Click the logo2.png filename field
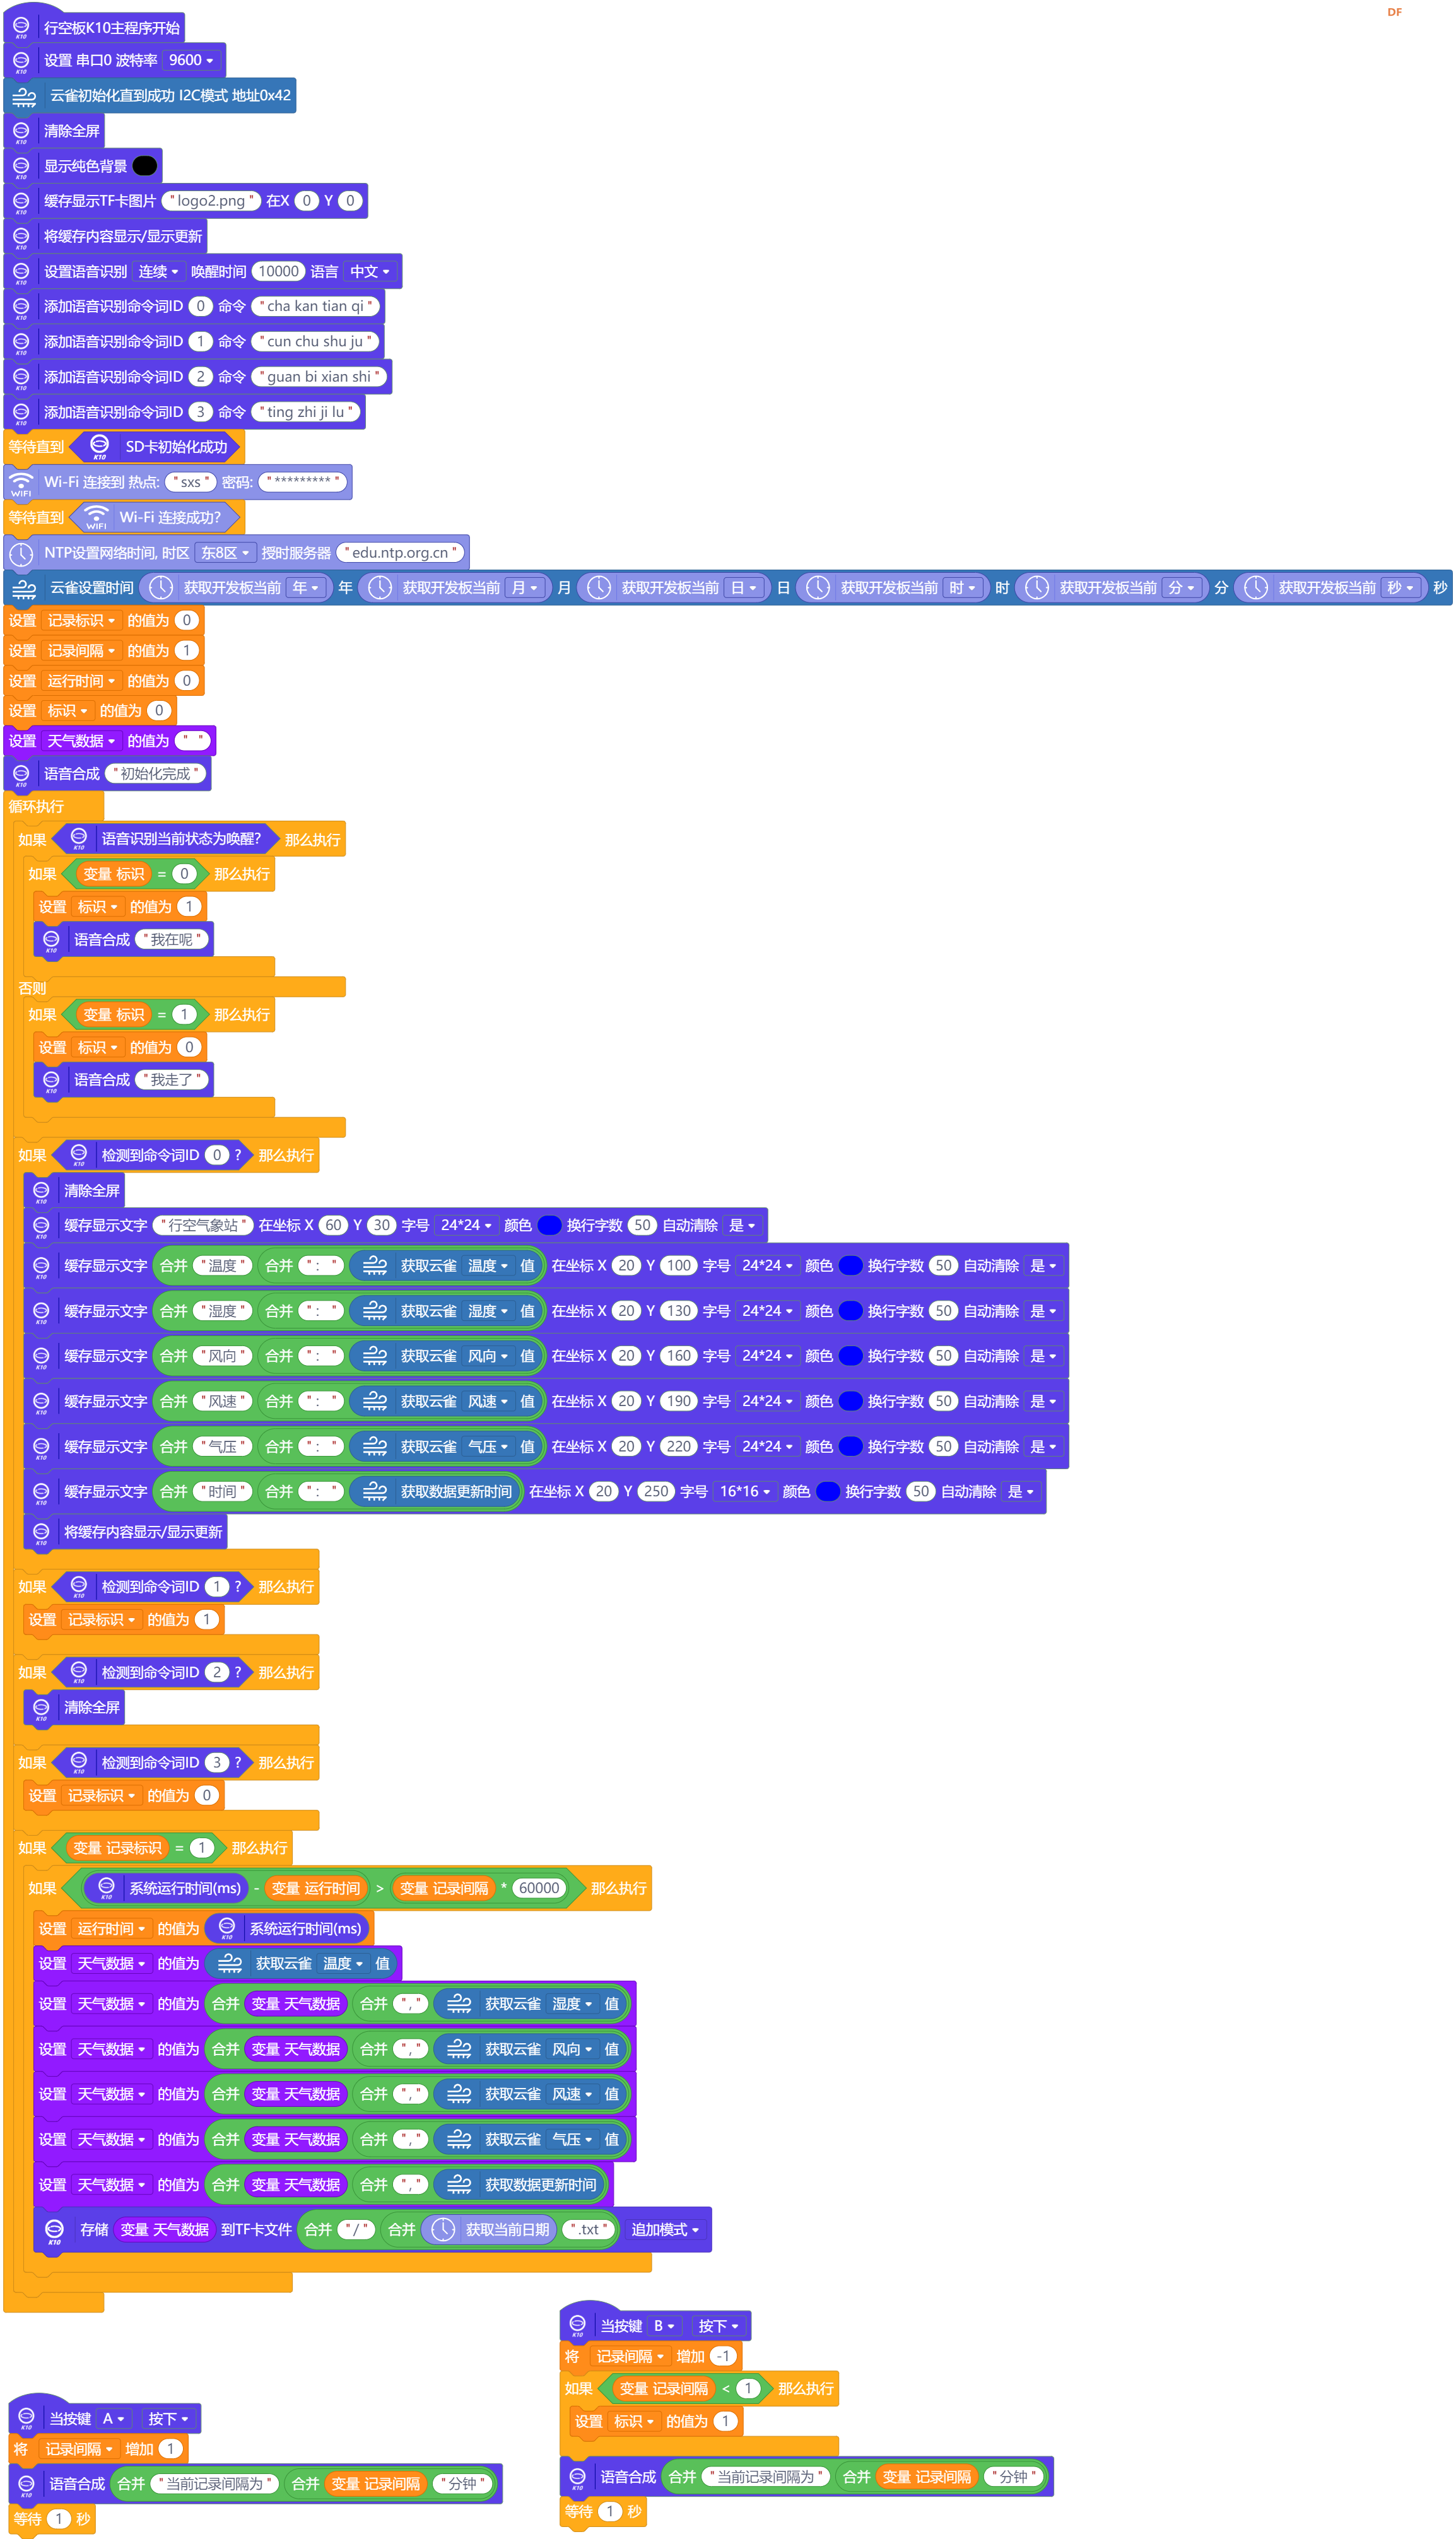1456x2539 pixels. [211, 201]
